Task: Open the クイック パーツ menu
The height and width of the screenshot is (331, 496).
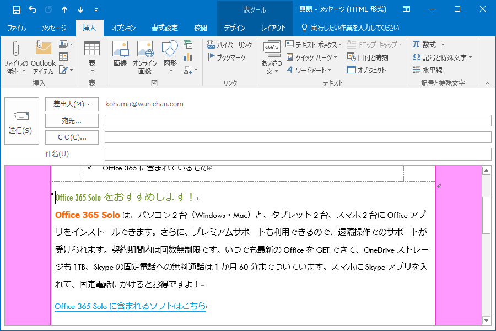Action: [311, 57]
